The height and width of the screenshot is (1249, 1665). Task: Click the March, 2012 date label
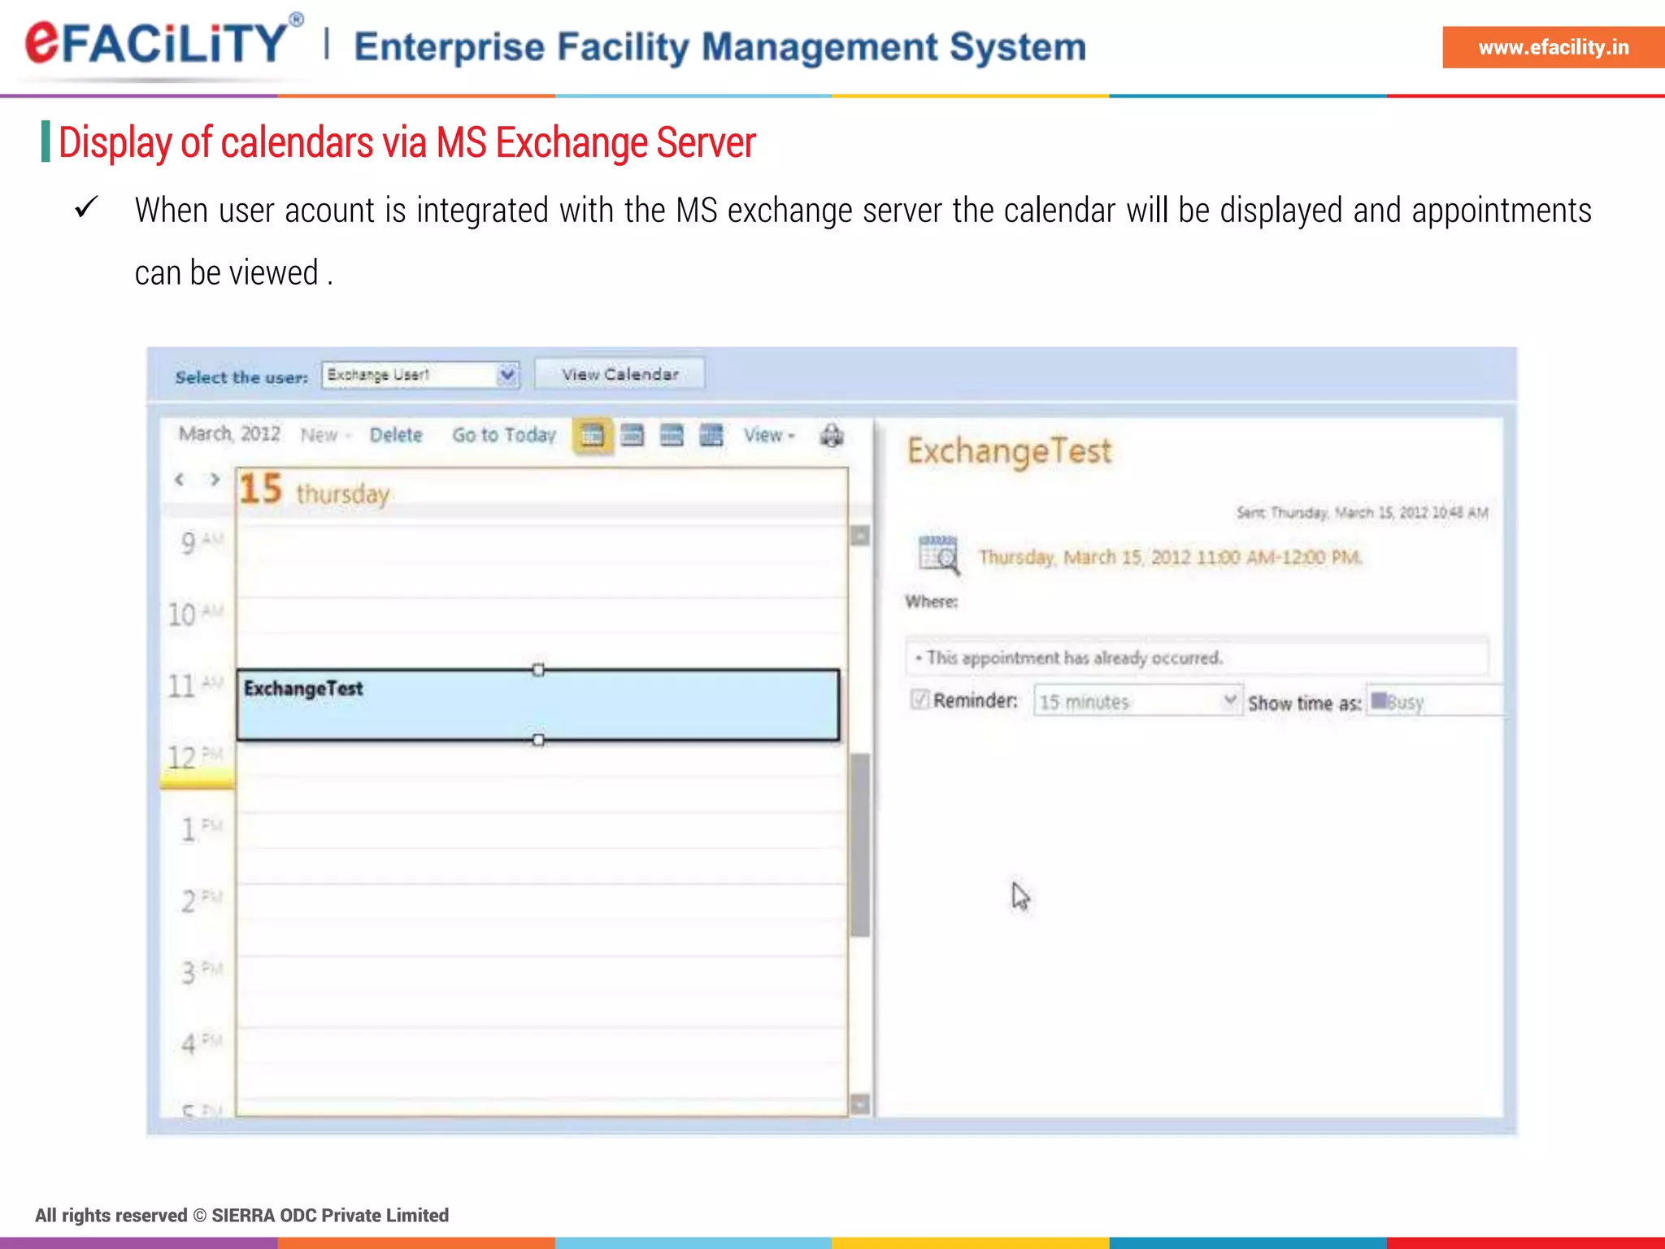229,433
